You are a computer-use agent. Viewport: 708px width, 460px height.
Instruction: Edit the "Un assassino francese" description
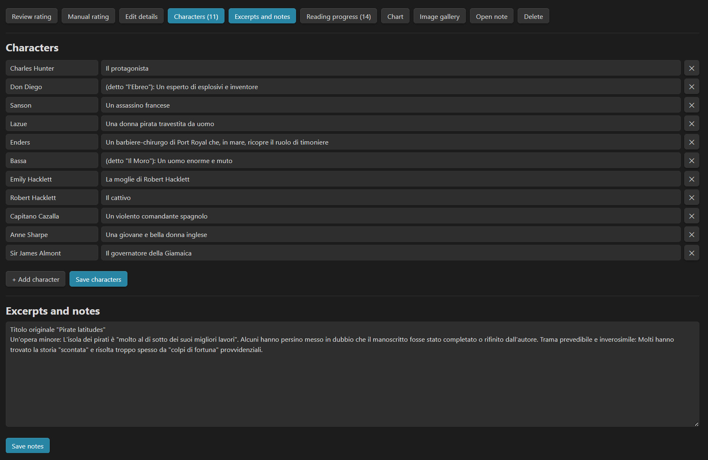pos(391,105)
